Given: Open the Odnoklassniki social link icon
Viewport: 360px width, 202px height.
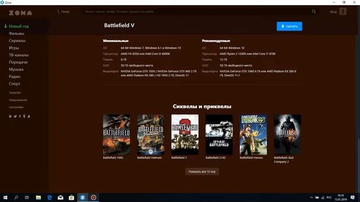Looking at the screenshot, I should coord(24,116).
